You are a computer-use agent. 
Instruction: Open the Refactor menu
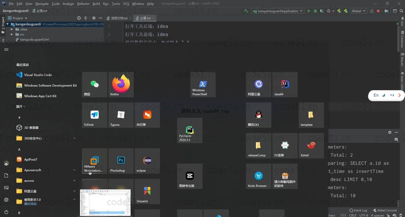pyautogui.click(x=83, y=4)
